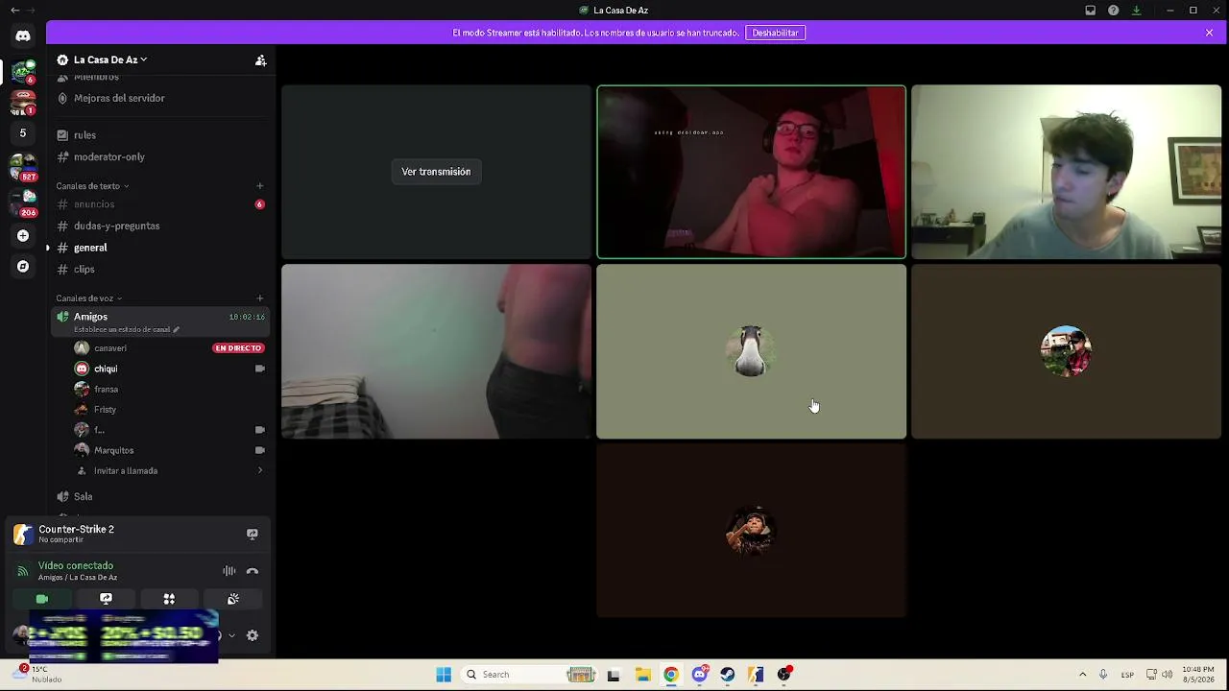The width and height of the screenshot is (1229, 691).
Task: Open the server with 527 notification badge
Action: point(23,168)
